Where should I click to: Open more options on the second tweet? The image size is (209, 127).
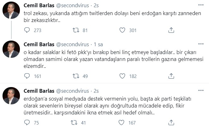pos(201,44)
